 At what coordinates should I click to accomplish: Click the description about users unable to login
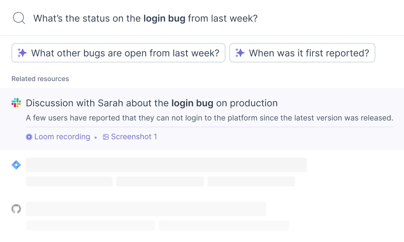[x=210, y=118]
